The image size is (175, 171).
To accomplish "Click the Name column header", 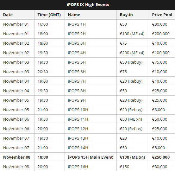I will click(74, 15).
